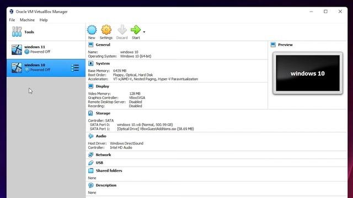Open the File menu
Image resolution: width=353 pixels, height=198 pixels.
click(12, 20)
